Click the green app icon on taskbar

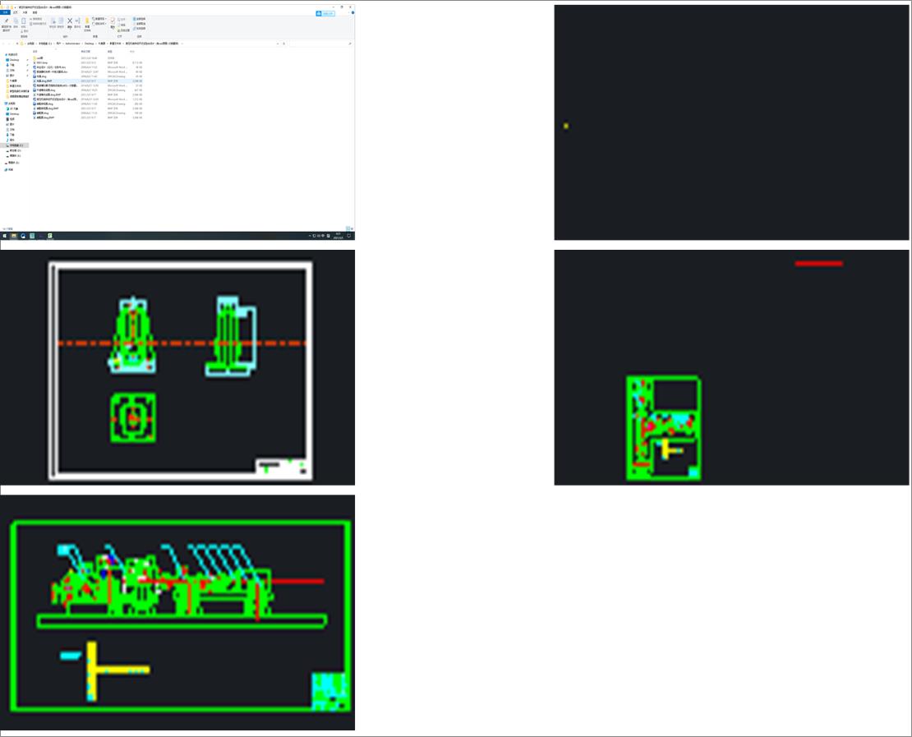click(x=50, y=236)
